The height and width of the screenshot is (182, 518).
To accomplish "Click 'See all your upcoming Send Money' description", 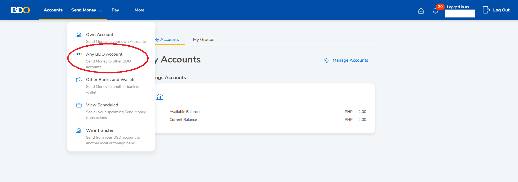I will coord(116,115).
